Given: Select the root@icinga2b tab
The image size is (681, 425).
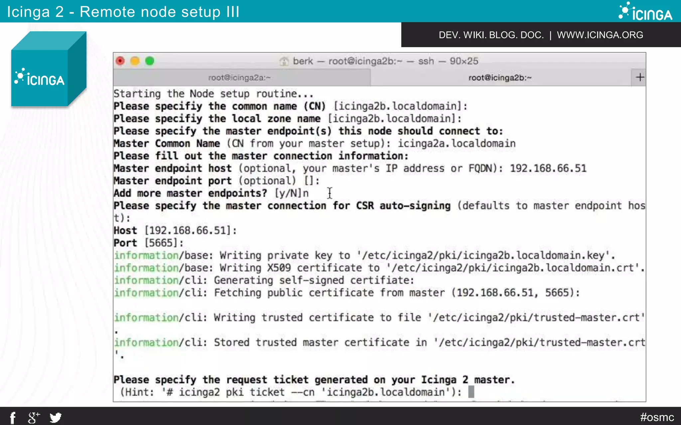Looking at the screenshot, I should pos(500,78).
